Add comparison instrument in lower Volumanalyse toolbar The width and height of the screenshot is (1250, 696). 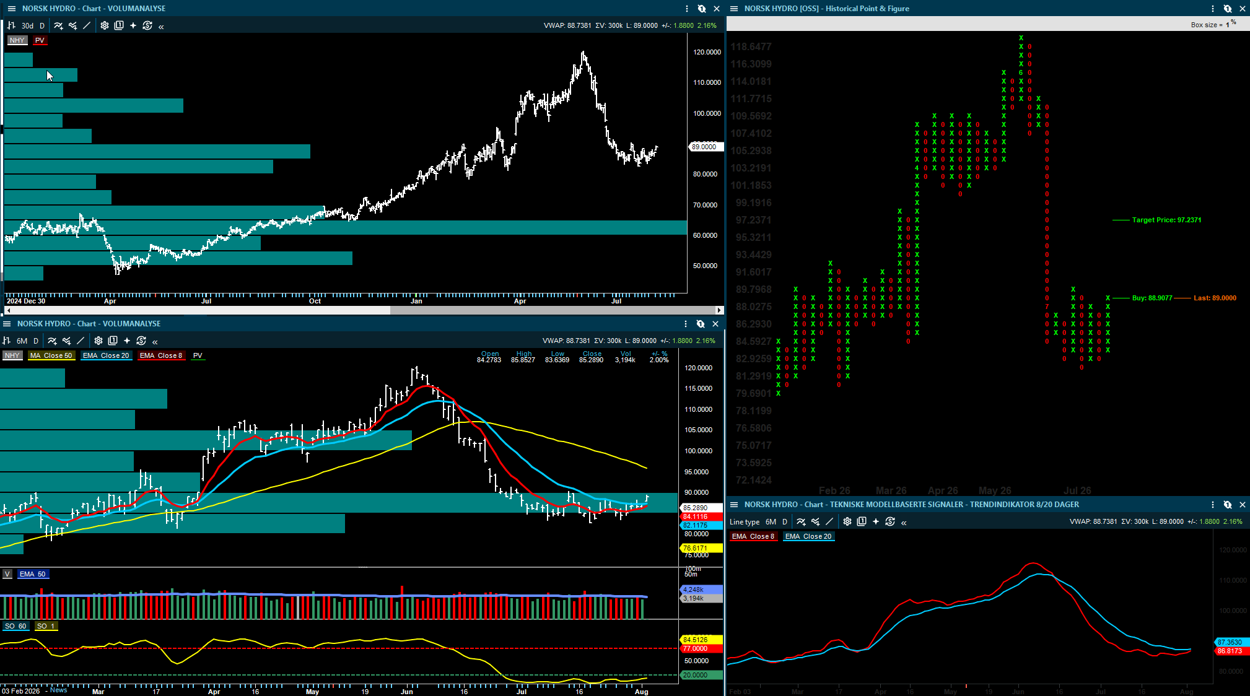tap(66, 341)
